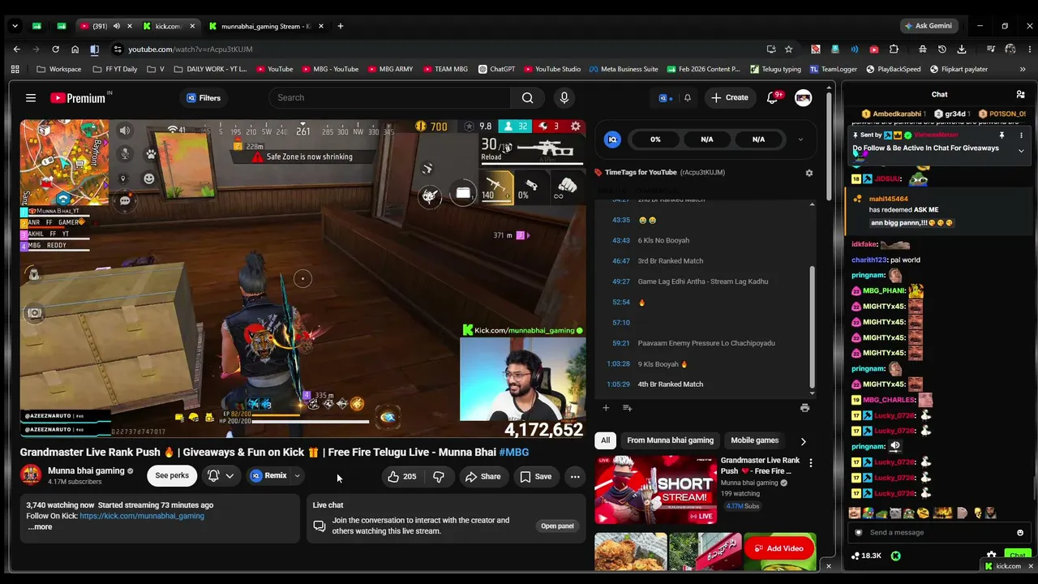This screenshot has height=584, width=1038.
Task: Expand the pinned chat message chevron
Action: tap(1021, 151)
